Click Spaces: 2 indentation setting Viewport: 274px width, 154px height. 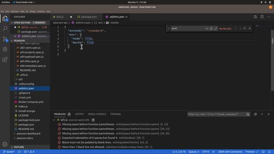pos(194,152)
